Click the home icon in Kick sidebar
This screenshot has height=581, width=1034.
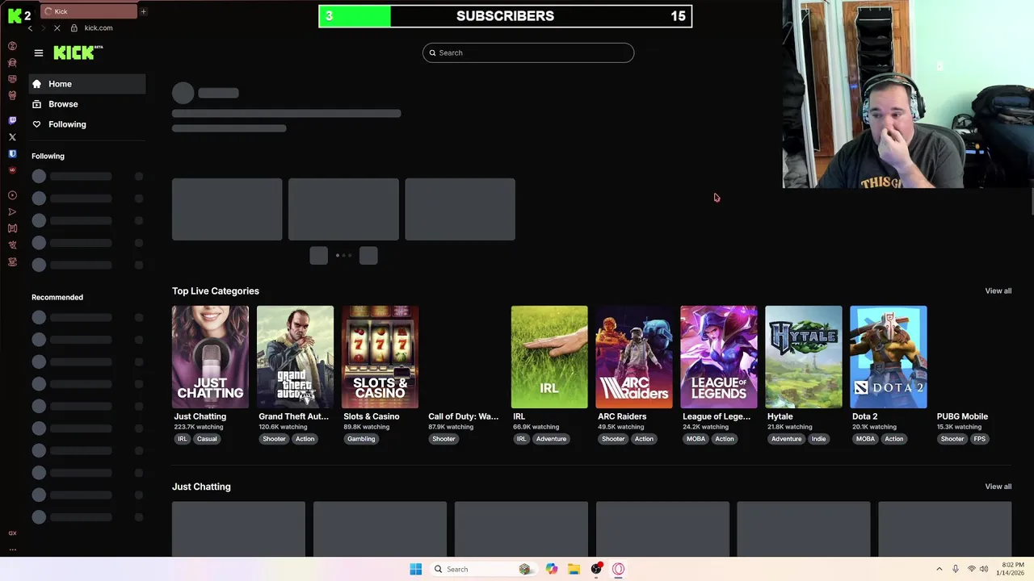point(36,84)
